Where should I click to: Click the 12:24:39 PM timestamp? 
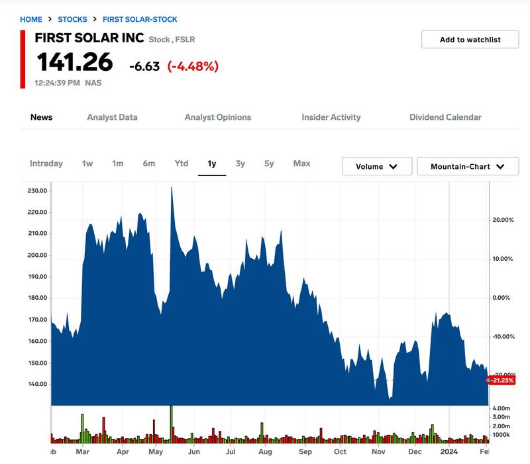pyautogui.click(x=57, y=83)
